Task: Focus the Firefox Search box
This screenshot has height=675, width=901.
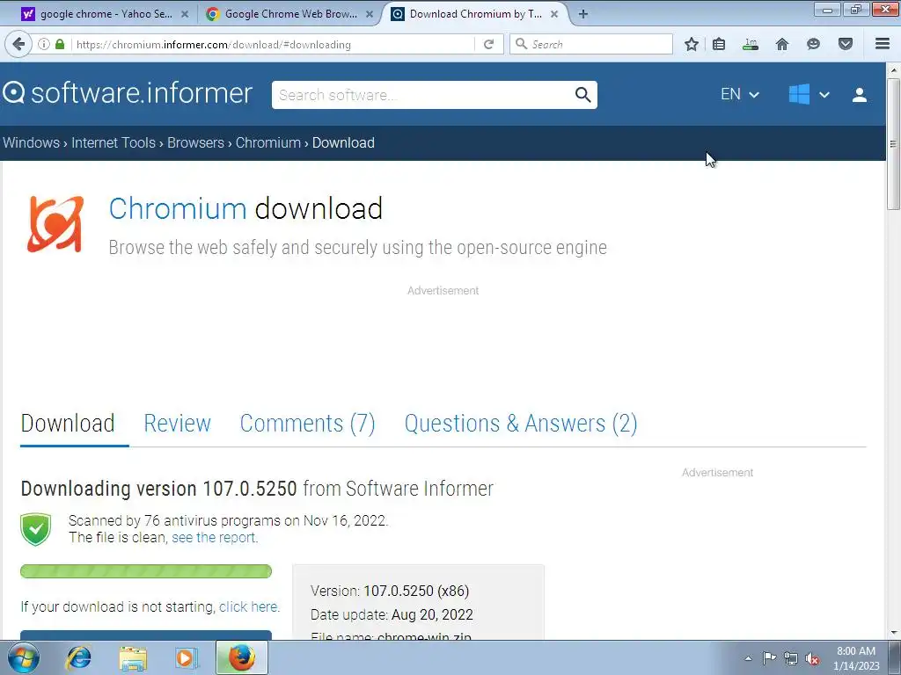Action: 591,44
